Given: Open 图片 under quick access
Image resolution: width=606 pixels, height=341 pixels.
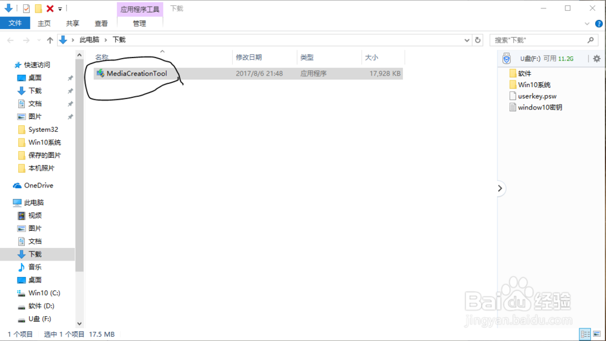Looking at the screenshot, I should pyautogui.click(x=35, y=117).
